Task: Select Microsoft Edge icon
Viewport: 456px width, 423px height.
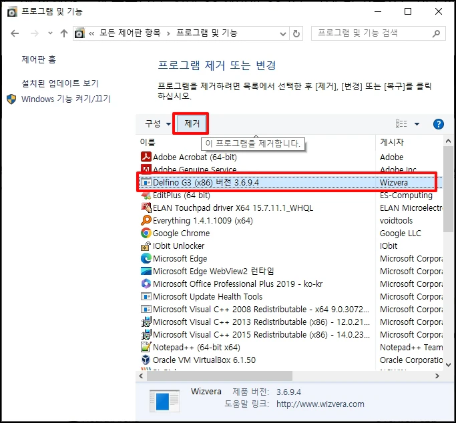Action: 146,259
